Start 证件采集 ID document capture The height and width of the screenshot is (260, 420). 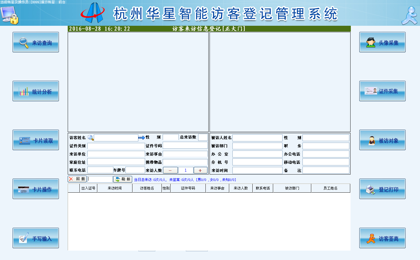(382, 91)
